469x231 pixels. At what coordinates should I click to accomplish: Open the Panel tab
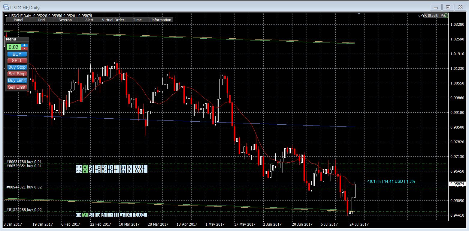click(19, 20)
